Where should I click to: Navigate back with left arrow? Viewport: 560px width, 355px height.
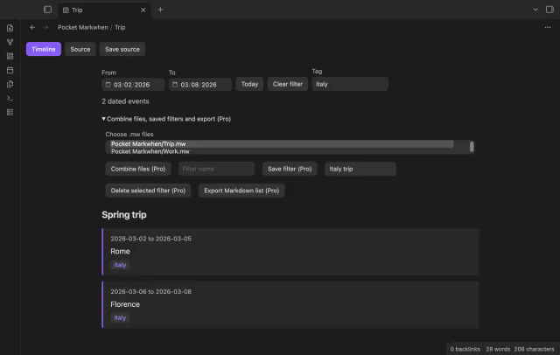[32, 27]
